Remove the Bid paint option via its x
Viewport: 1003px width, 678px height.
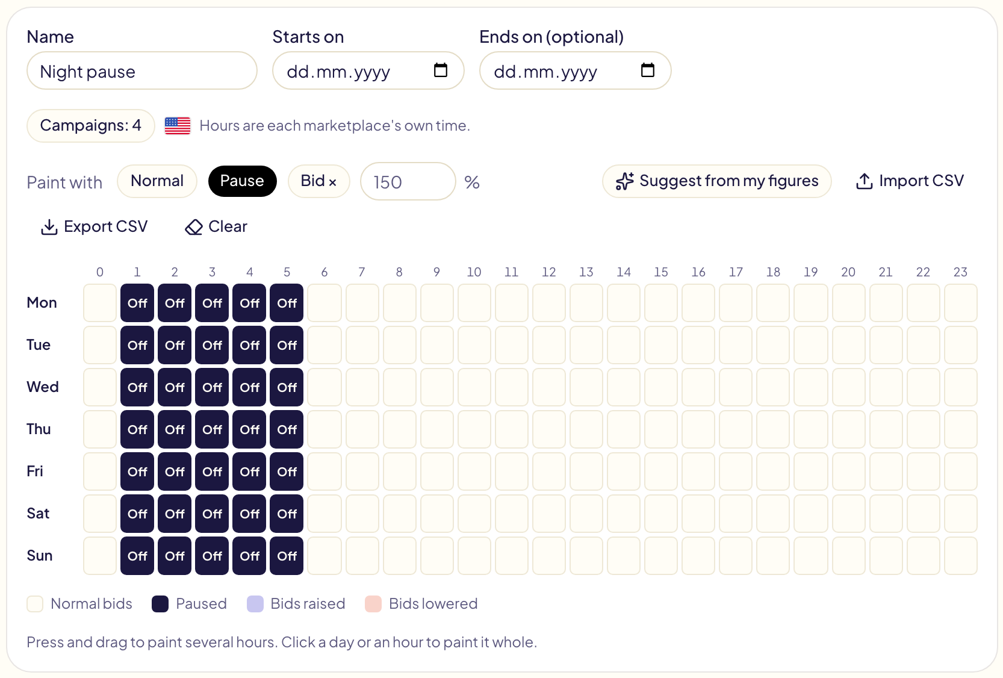[x=332, y=182]
